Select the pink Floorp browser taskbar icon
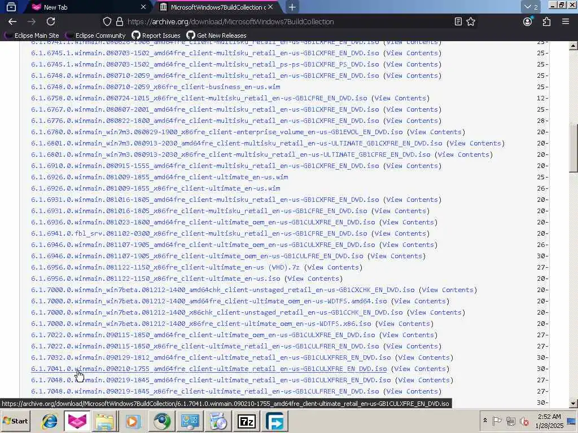Image resolution: width=578 pixels, height=433 pixels. [x=77, y=421]
